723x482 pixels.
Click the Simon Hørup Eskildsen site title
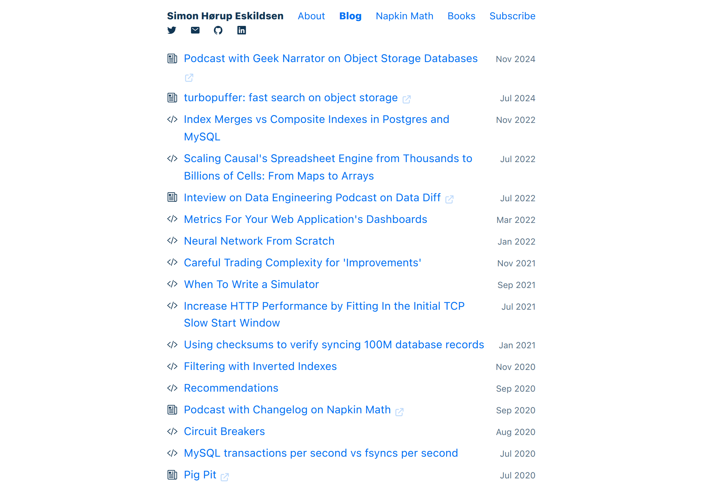(x=225, y=16)
